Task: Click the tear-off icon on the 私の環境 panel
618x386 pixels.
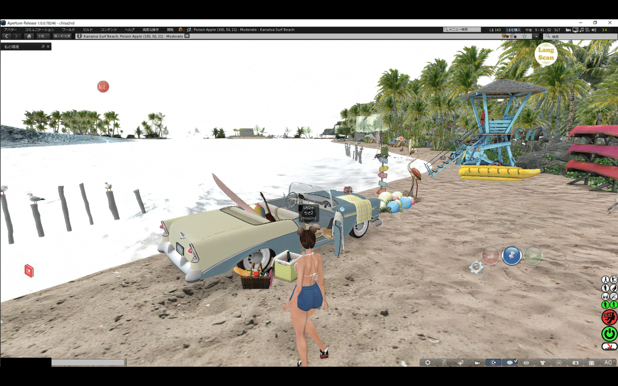Action: tap(43, 46)
